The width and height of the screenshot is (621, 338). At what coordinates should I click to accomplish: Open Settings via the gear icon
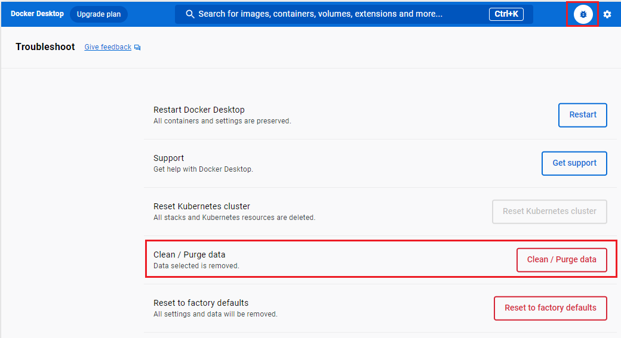(x=607, y=14)
